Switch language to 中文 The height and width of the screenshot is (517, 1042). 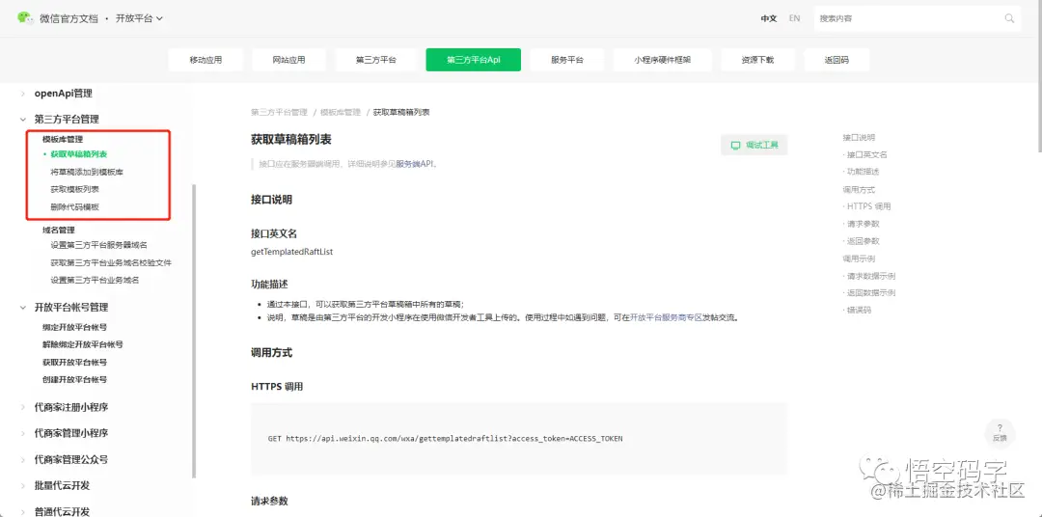tap(769, 18)
